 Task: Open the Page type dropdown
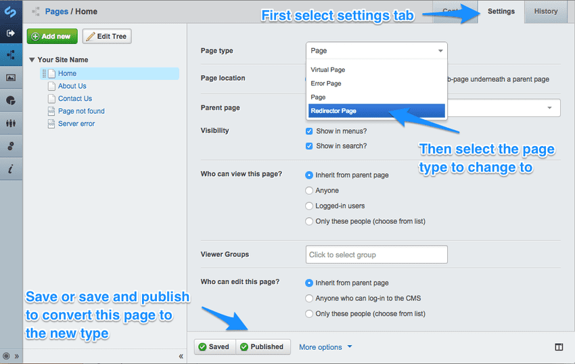(x=377, y=51)
